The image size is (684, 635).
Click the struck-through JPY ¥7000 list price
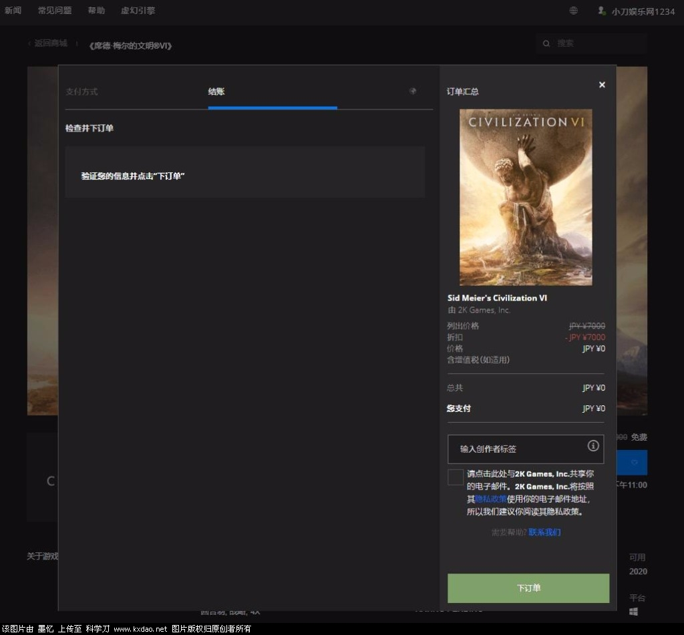586,326
